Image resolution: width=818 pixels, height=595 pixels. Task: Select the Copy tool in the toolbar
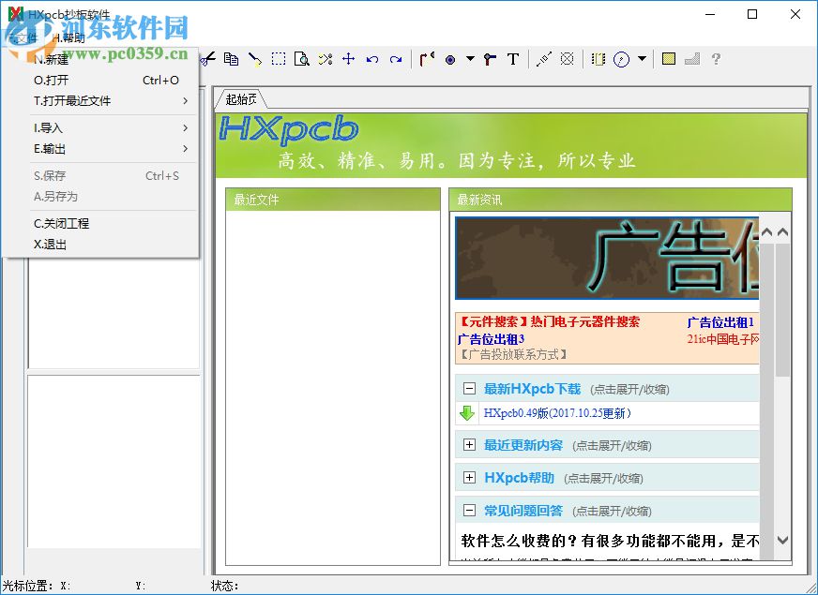(230, 58)
